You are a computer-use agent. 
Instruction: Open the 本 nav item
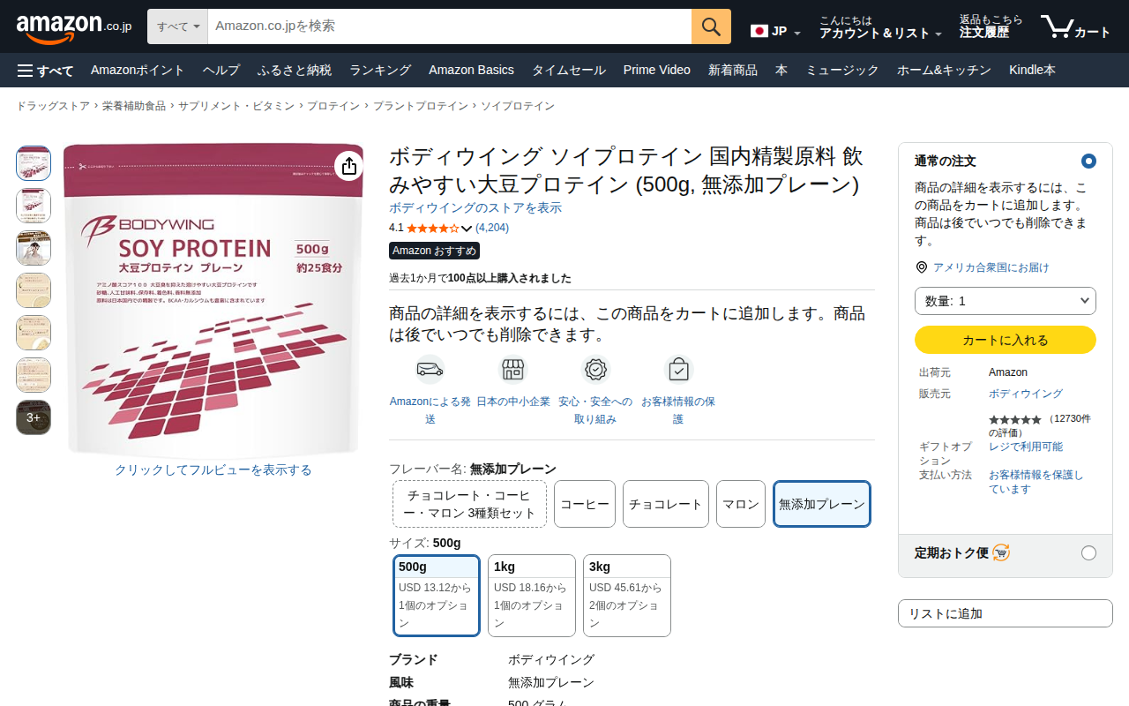[781, 71]
